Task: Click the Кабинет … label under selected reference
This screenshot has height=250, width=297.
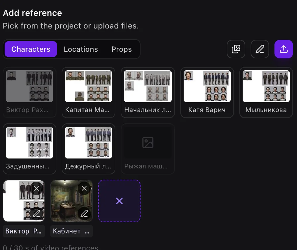Action: 72,231
